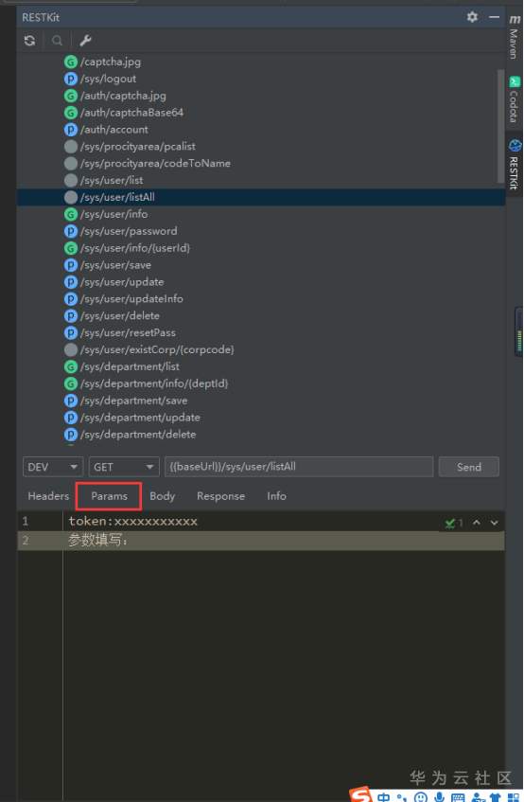
Task: Open the Maven side tool window
Action: click(515, 37)
